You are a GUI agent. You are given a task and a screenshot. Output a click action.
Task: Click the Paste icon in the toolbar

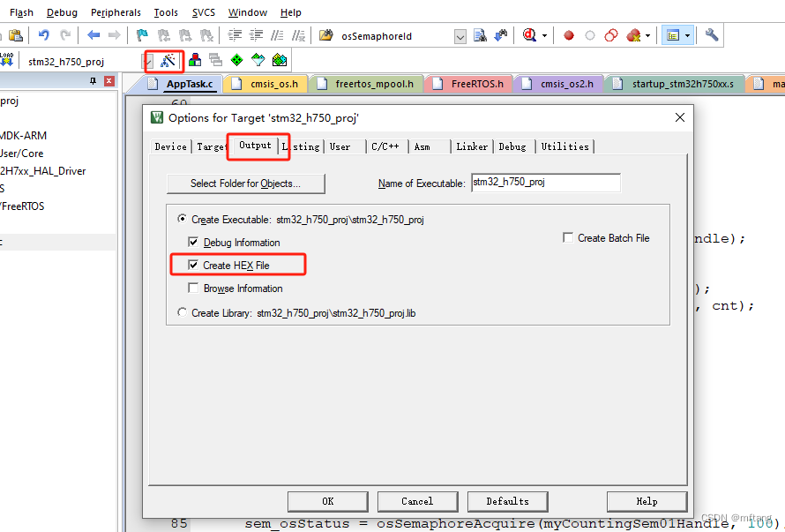16,35
